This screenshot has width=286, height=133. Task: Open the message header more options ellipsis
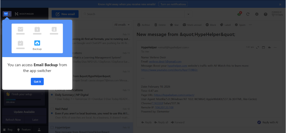[x=275, y=47]
